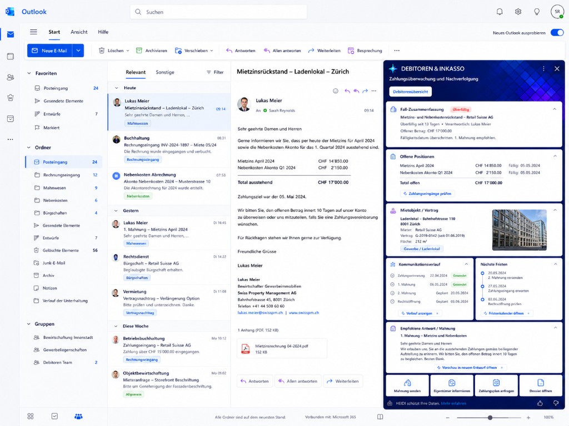Open the toolbar more options ellipsis
This screenshot has width=569, height=426.
(x=397, y=50)
